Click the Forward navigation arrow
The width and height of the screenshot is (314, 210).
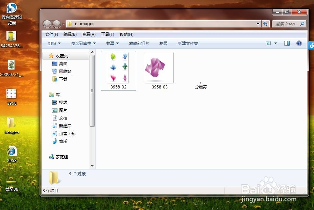pyautogui.click(x=56, y=24)
